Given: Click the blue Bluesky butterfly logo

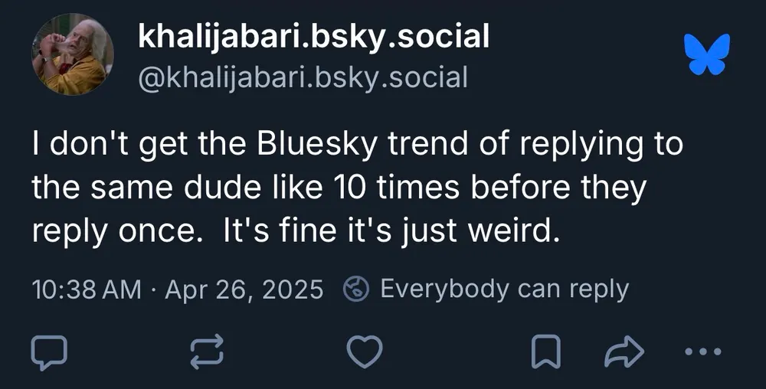Looking at the screenshot, I should [x=707, y=54].
